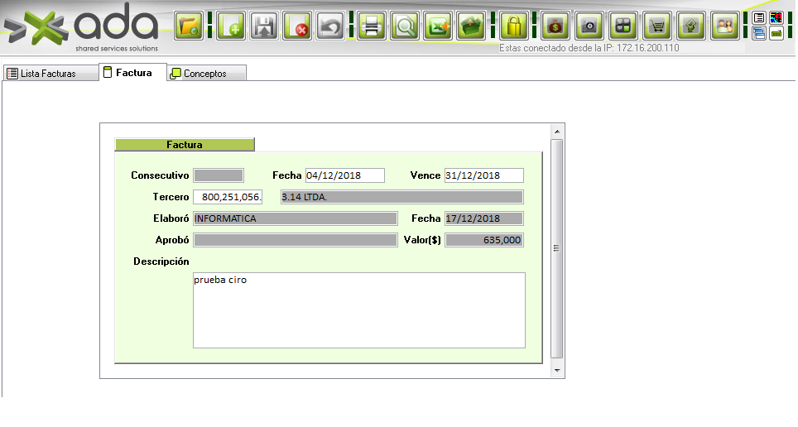The image size is (798, 427).
Task: Click the small yellow keyboard icon
Action: 776,34
